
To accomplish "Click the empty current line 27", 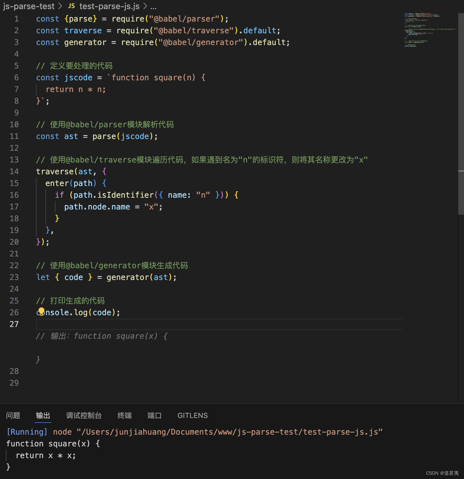I will [x=219, y=324].
